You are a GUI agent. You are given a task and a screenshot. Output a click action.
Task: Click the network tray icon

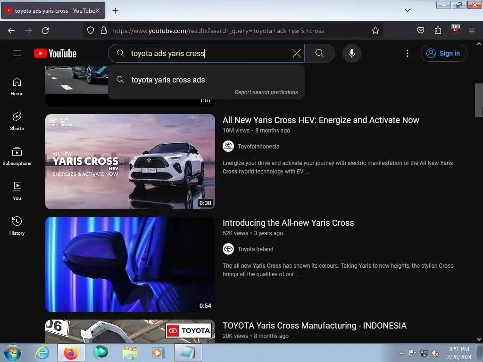[424, 353]
